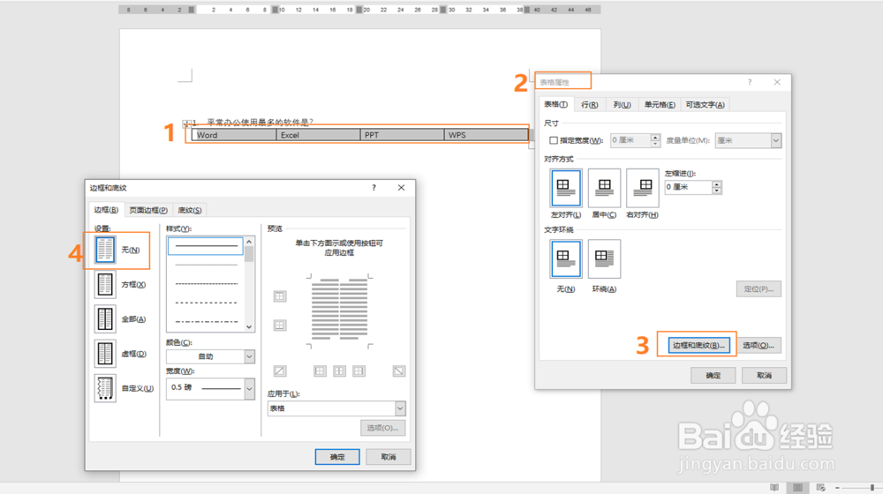Select the All (全部) border setting icon
The height and width of the screenshot is (494, 883).
pyautogui.click(x=105, y=319)
